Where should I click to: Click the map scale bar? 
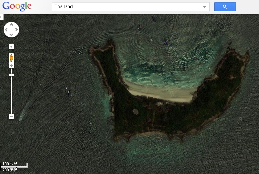point(14,167)
